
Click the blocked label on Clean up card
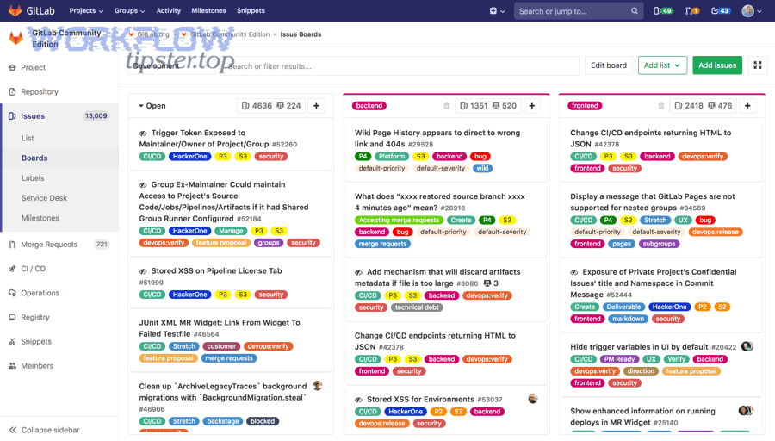[263, 422]
